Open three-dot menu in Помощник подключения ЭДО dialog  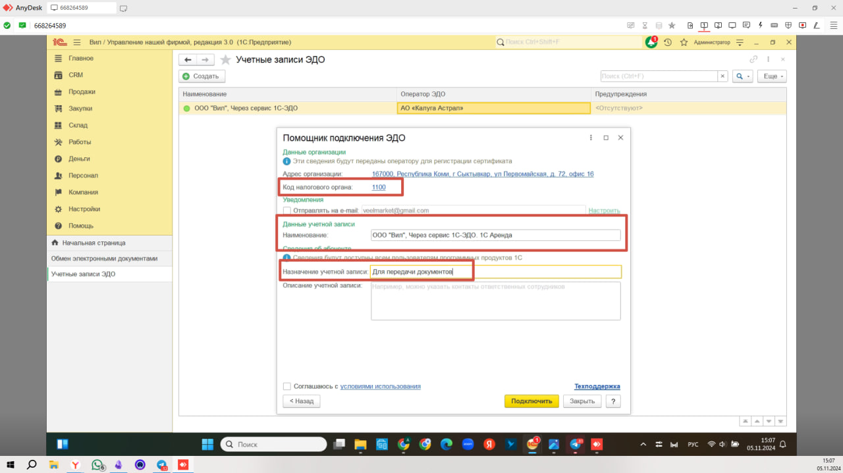pos(591,137)
